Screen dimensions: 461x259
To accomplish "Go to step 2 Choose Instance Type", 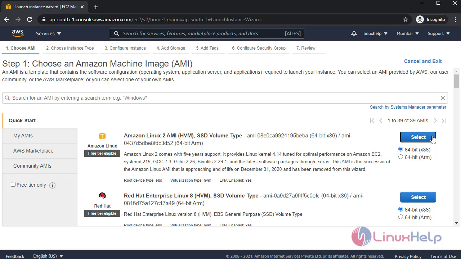I will 70,48.
